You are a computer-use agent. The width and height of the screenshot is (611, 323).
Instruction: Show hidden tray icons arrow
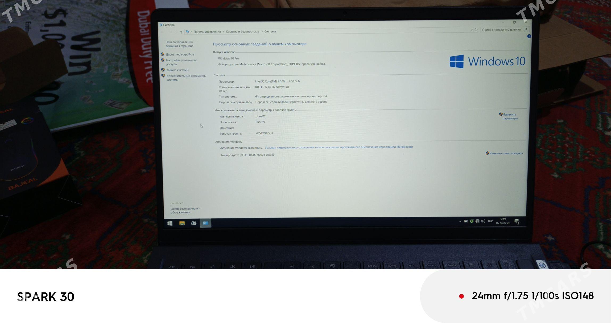point(460,221)
